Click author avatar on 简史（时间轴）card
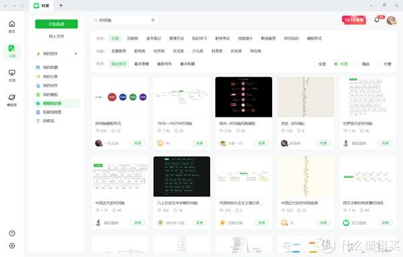Screen dimensions: 403x257 284,143
